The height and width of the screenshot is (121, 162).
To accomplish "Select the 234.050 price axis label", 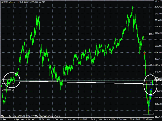I will tap(158, 20).
